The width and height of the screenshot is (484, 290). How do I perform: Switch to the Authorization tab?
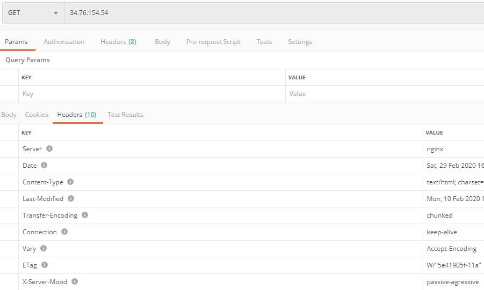pyautogui.click(x=64, y=42)
